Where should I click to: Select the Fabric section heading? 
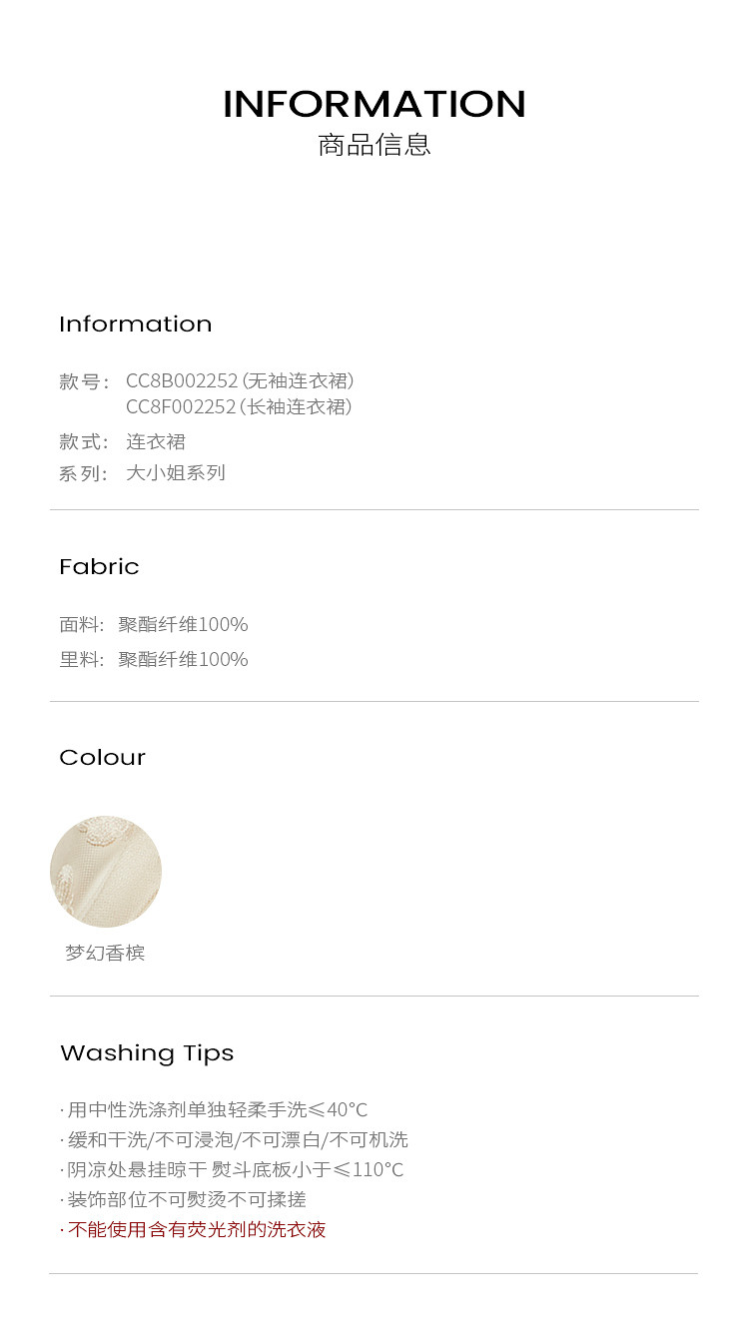coord(99,566)
